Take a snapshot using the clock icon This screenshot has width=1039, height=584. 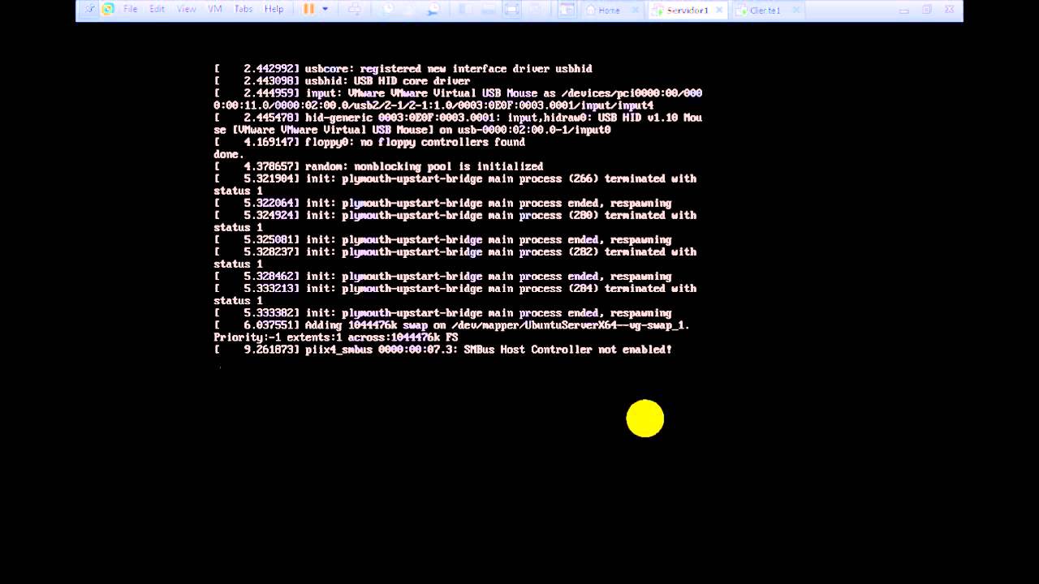(388, 10)
